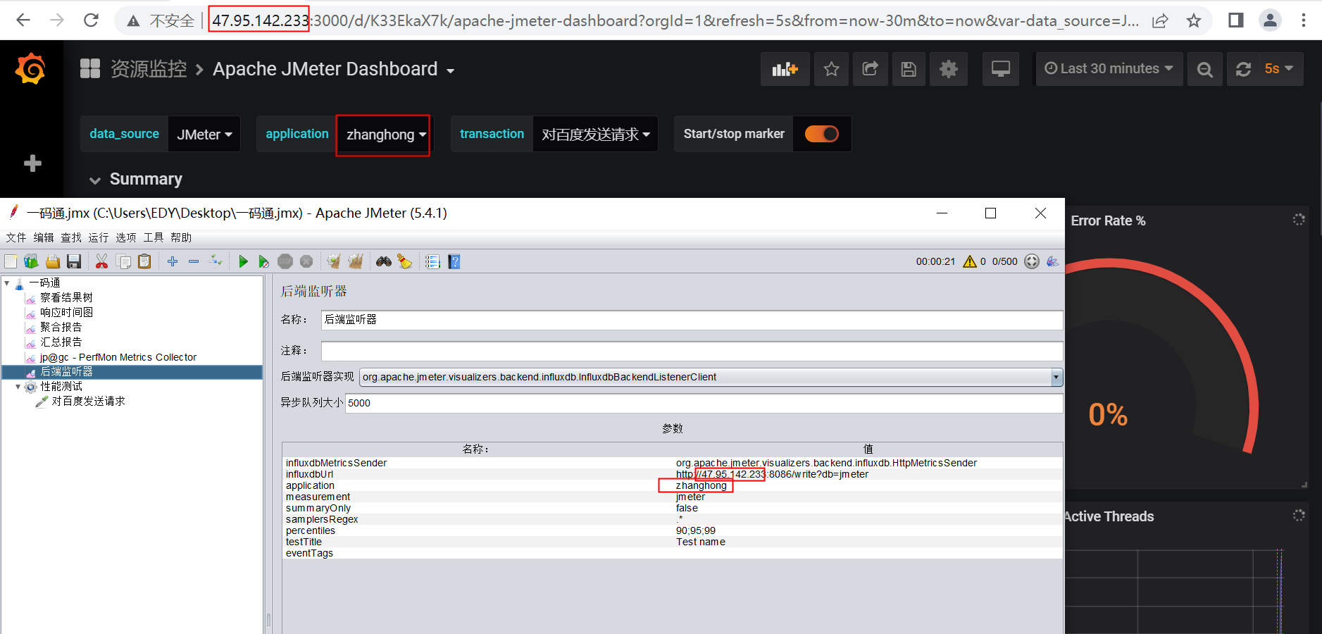This screenshot has width=1322, height=634.
Task: Cycle Grafana view mode monitor icon
Action: [1001, 69]
